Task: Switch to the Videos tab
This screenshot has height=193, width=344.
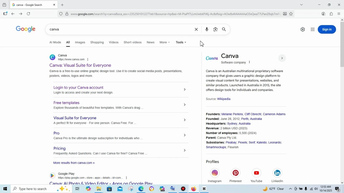Action: pos(114,42)
